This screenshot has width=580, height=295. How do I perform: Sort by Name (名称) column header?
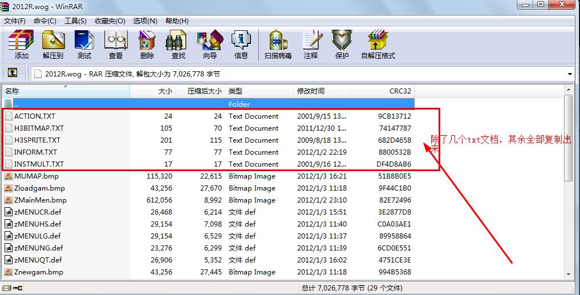coord(66,91)
